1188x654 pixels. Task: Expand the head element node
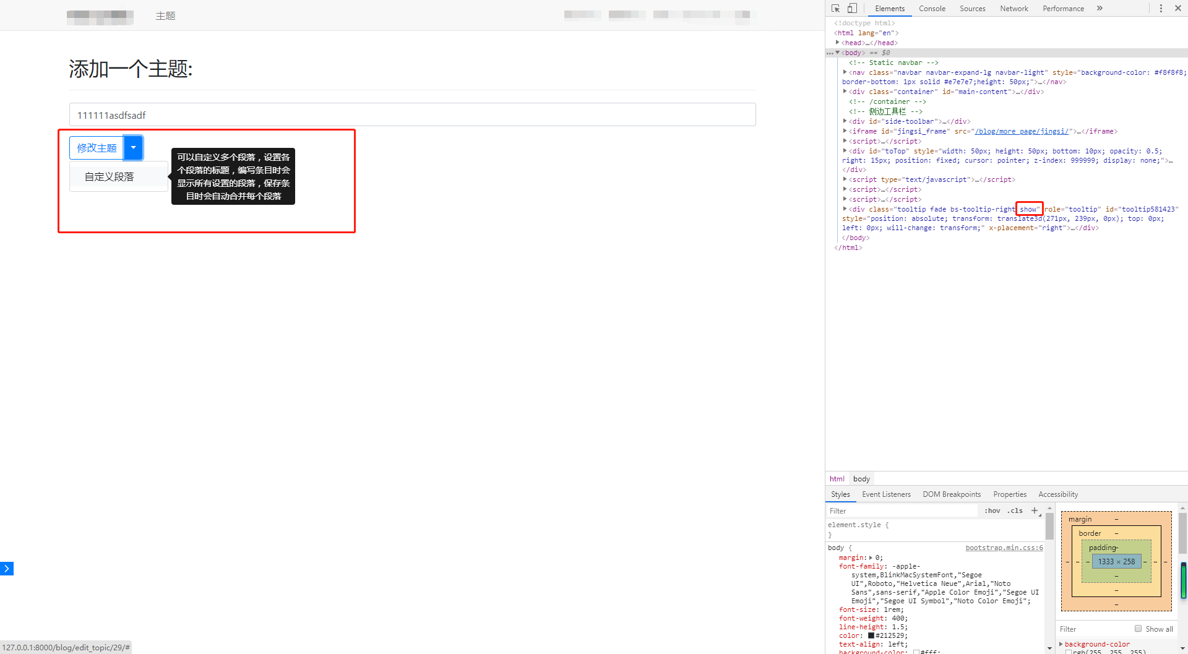click(x=838, y=43)
